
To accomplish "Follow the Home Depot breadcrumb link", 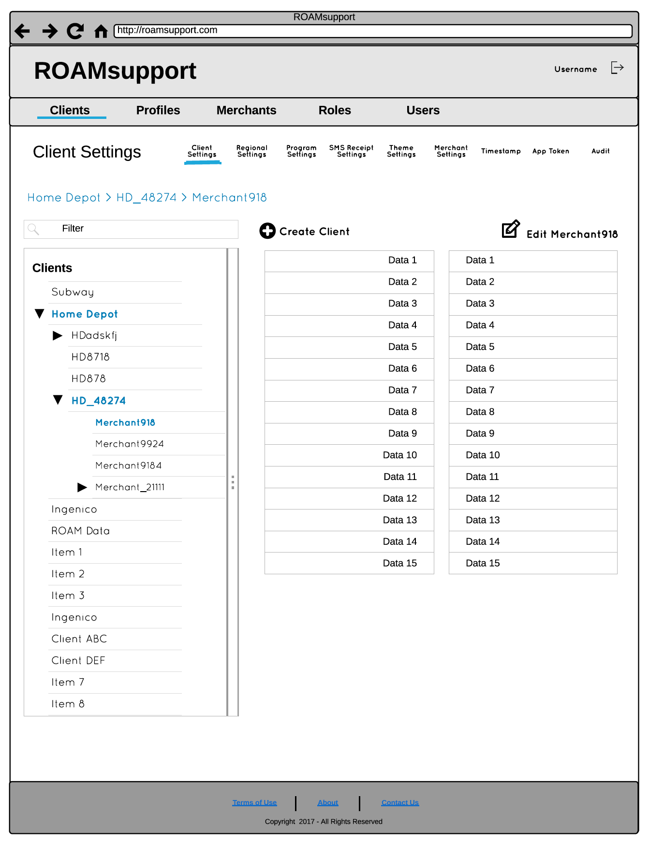I will point(64,198).
